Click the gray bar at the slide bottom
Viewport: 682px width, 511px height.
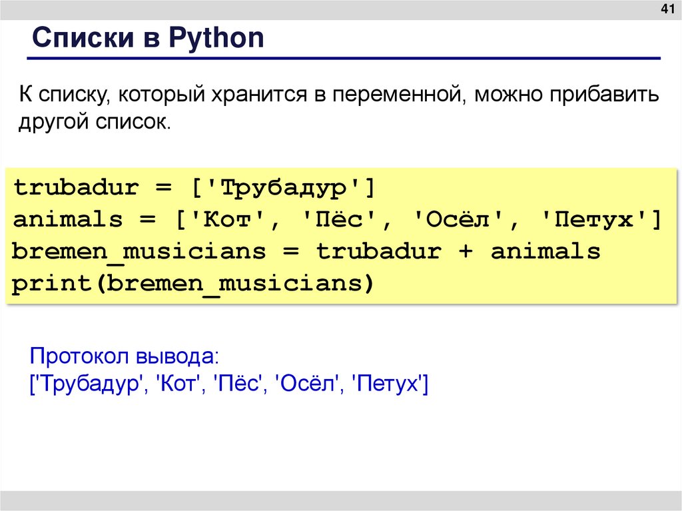click(x=341, y=501)
